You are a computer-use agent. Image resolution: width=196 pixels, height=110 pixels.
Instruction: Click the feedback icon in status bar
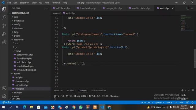click(187, 102)
